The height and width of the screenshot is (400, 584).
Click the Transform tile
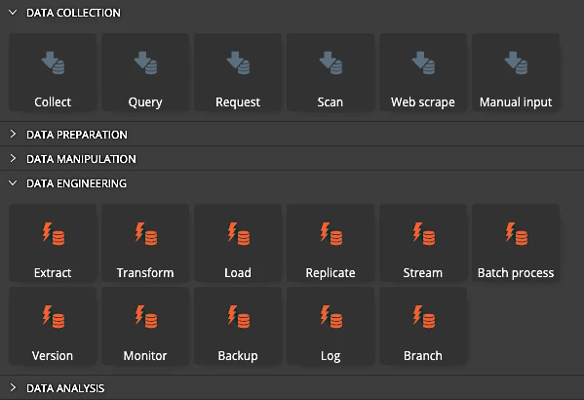pyautogui.click(x=145, y=243)
